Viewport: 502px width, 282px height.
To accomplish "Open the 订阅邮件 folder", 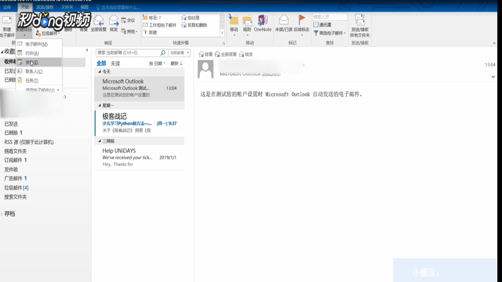I will [15, 160].
